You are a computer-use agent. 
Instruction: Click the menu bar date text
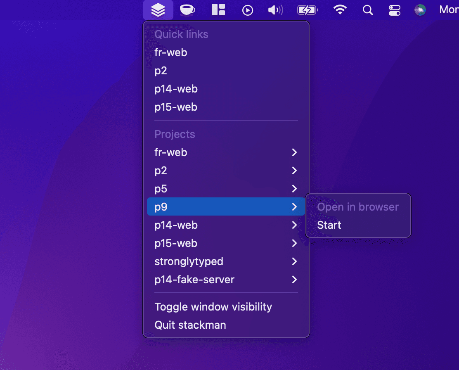click(x=449, y=9)
